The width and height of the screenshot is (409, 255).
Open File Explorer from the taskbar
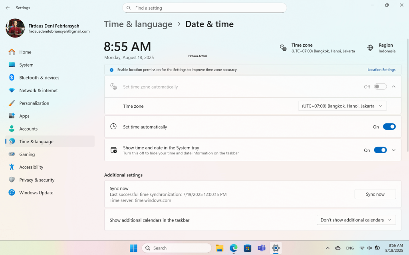[219, 248]
